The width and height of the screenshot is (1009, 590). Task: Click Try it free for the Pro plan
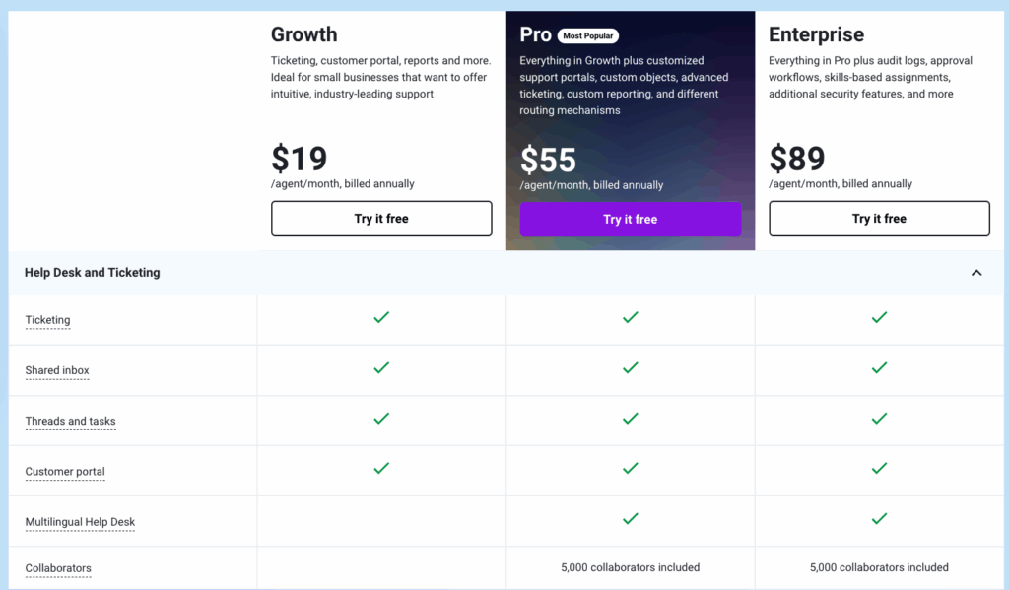coord(631,219)
